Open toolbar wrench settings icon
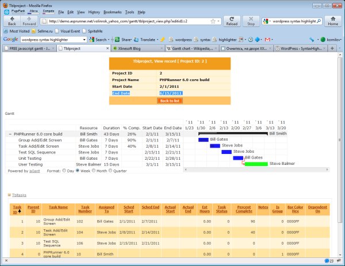Image resolution: width=345 pixels, height=266 pixels. tap(312, 40)
